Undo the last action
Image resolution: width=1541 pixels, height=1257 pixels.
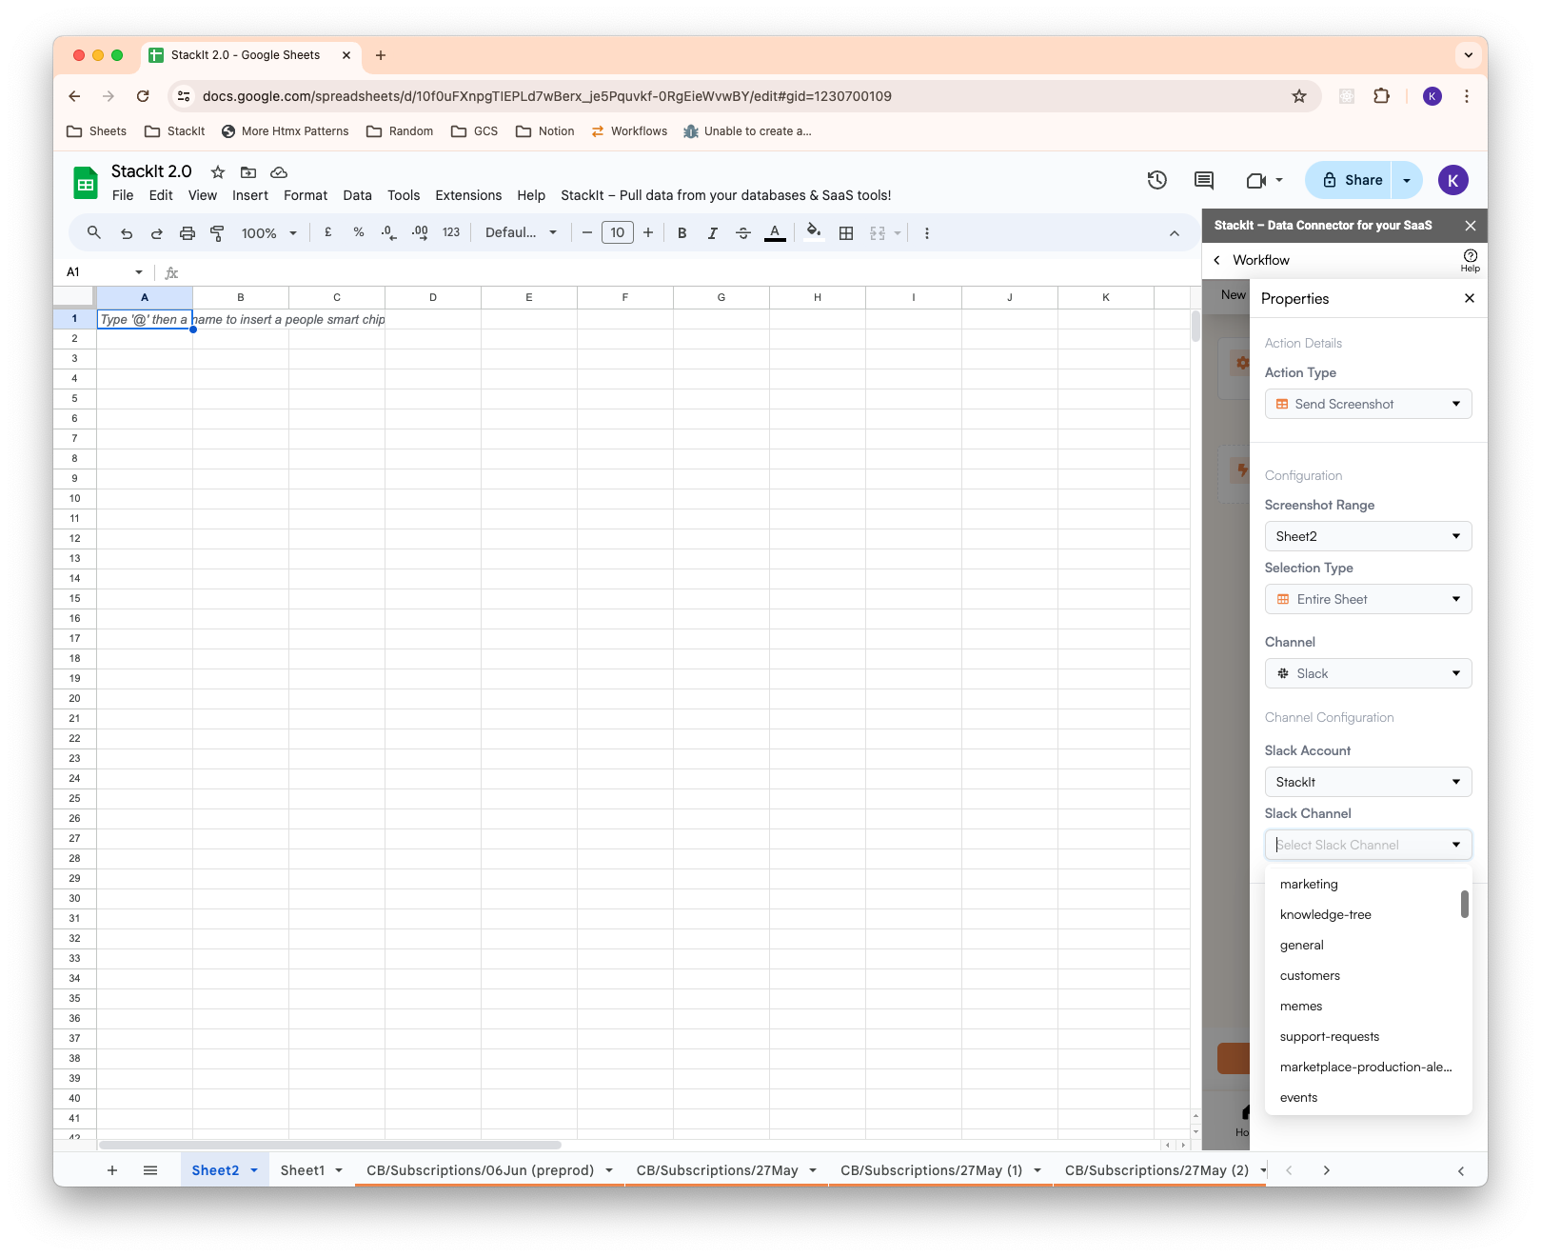tap(127, 232)
